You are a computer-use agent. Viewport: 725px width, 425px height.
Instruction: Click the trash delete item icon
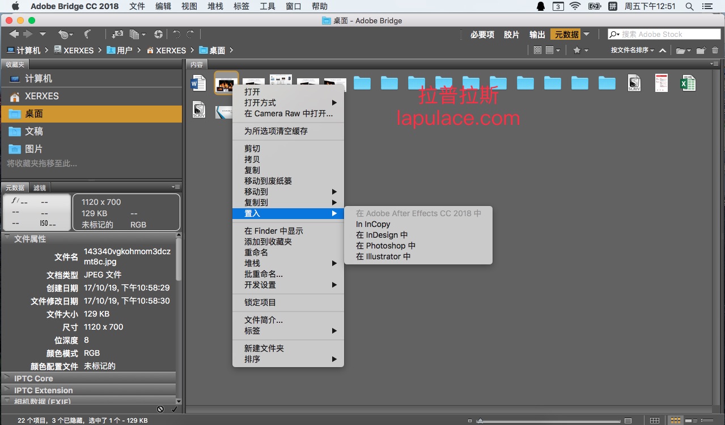point(715,50)
